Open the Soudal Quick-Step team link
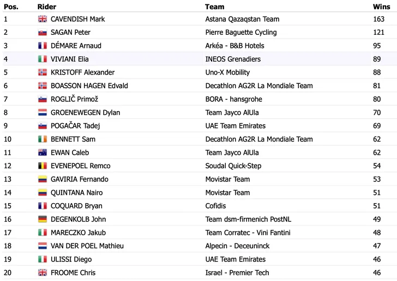The height and width of the screenshot is (281, 397). point(233,166)
